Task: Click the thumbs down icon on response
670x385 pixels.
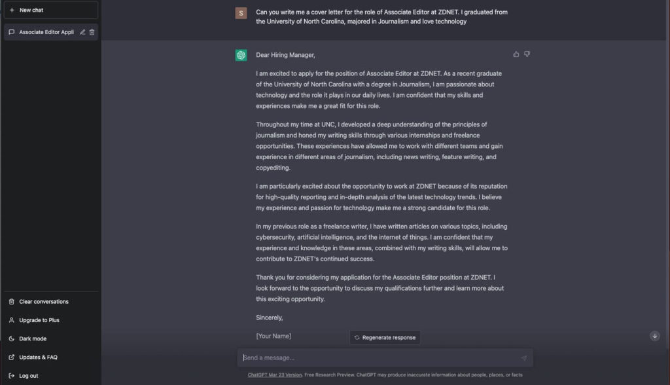Action: (x=527, y=54)
